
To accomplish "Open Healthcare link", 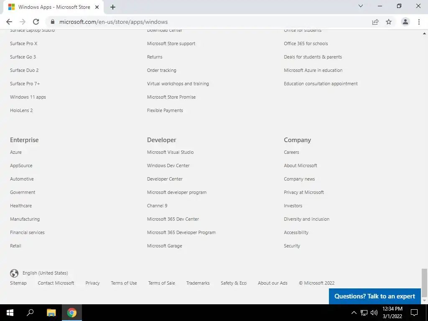I will [21, 206].
